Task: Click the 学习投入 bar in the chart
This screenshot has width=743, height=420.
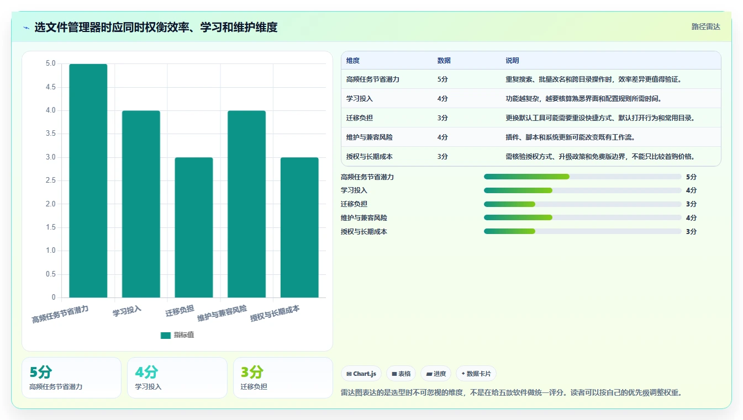Action: (141, 204)
